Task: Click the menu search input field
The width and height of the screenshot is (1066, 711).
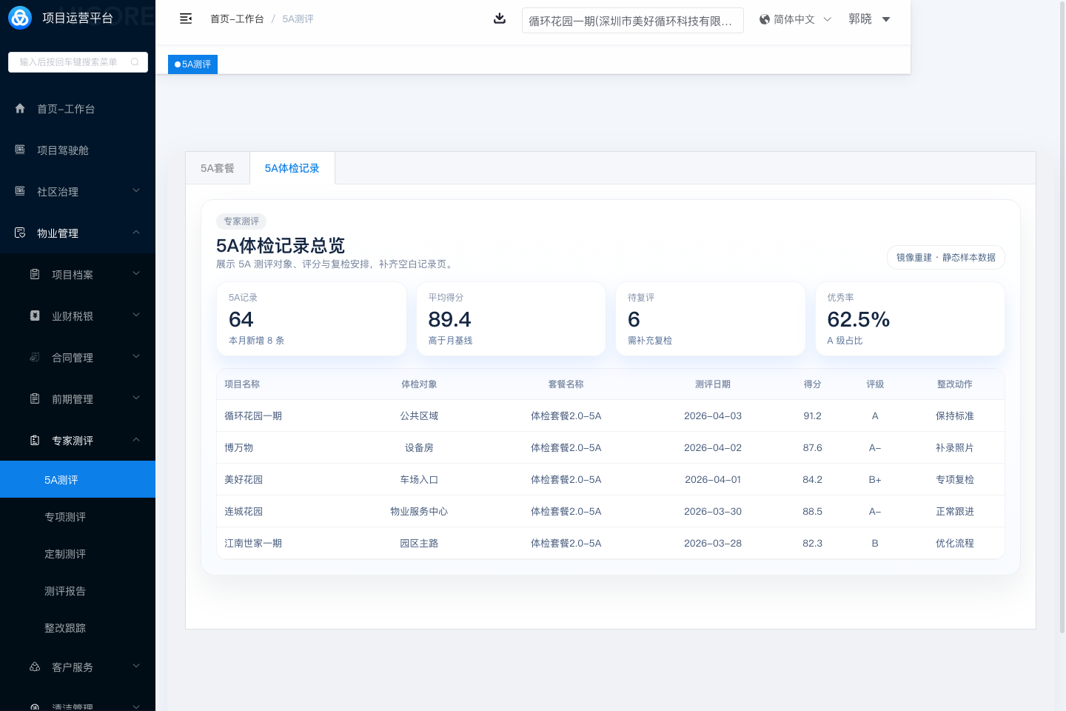Action: coord(70,62)
